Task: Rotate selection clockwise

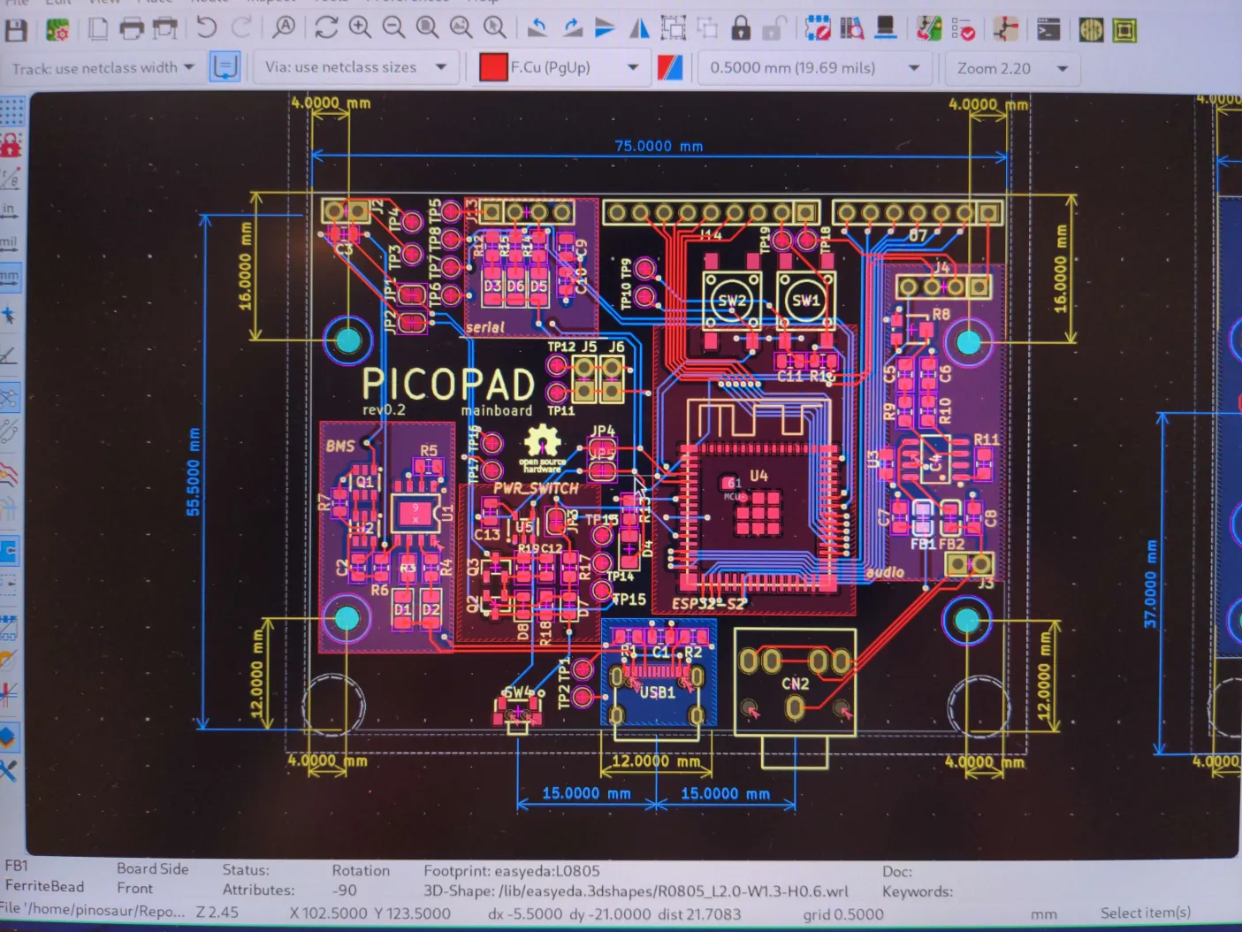Action: (572, 28)
